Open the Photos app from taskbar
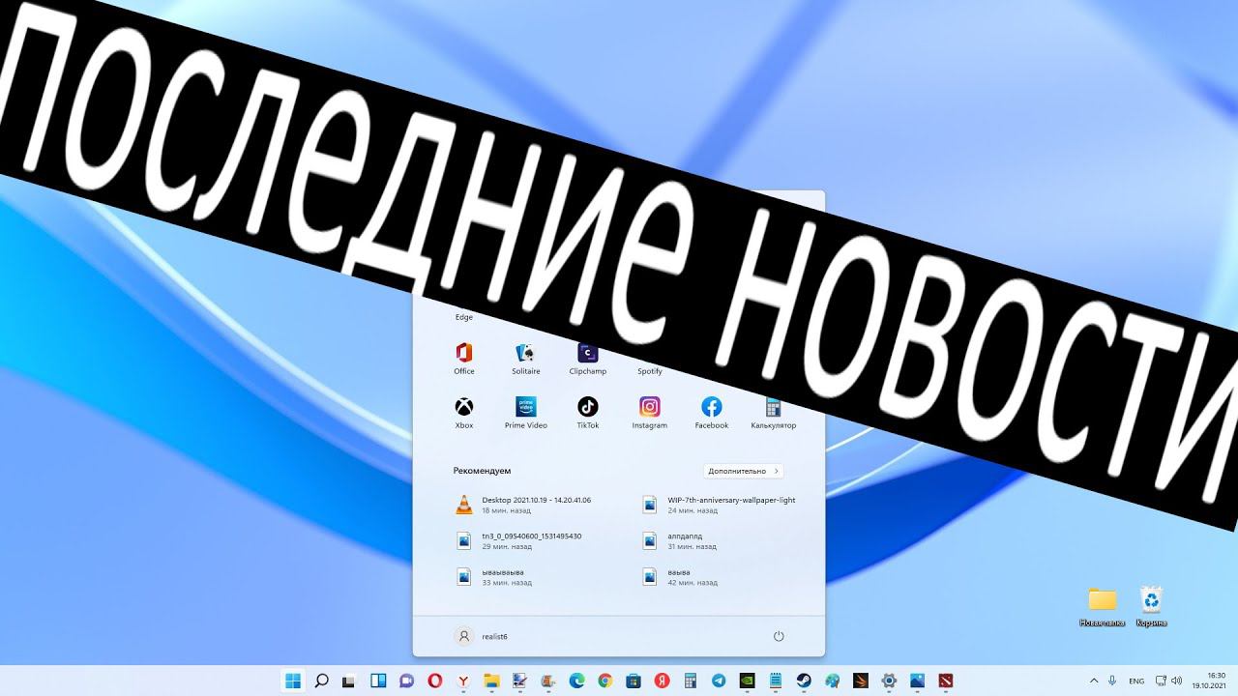 click(917, 681)
